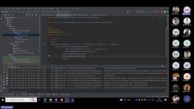Click SecurityConfig in breadcrumb bar
The height and width of the screenshot is (109, 194).
pyautogui.click(x=51, y=12)
